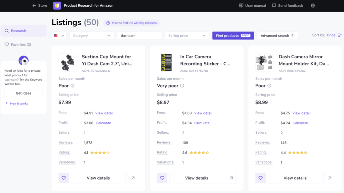View fee detail for Dash Camera Mirror Mount

tap(301, 113)
